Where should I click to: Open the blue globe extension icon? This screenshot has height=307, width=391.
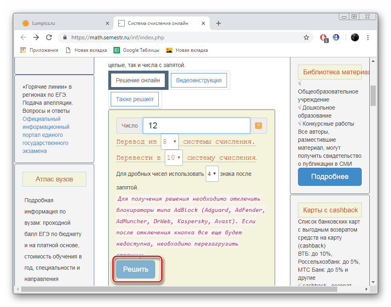point(336,37)
